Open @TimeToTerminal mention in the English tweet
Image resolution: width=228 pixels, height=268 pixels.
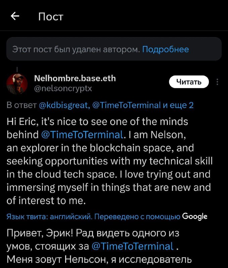82,135
